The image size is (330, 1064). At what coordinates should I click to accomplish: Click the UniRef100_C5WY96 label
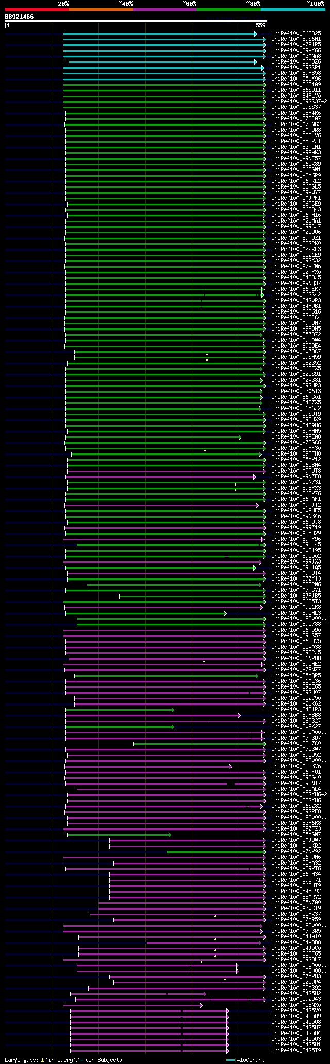296,79
